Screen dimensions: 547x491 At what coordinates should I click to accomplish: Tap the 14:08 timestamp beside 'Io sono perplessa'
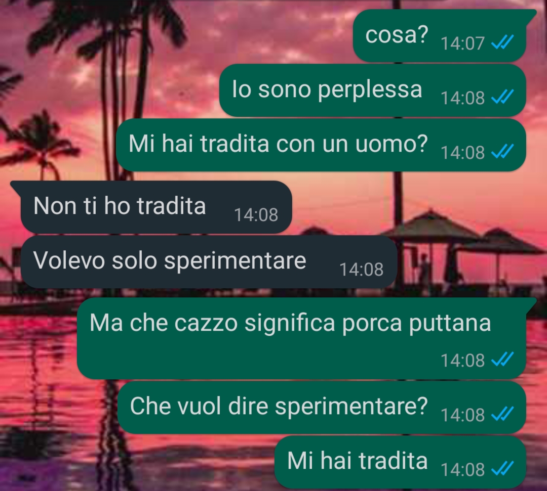pos(462,98)
